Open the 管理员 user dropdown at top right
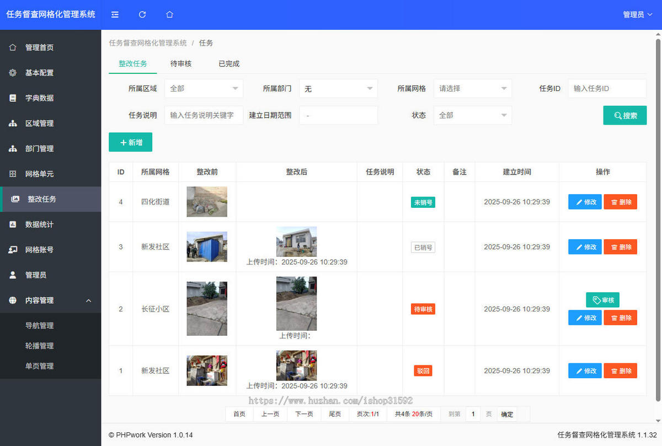Screen dimensions: 662x446 coord(637,15)
